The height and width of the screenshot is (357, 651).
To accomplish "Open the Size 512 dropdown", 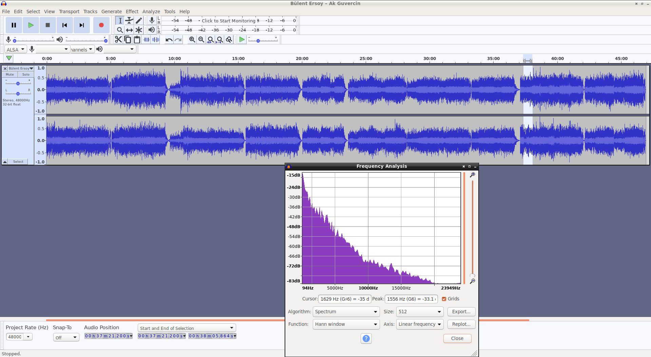I will pos(420,312).
